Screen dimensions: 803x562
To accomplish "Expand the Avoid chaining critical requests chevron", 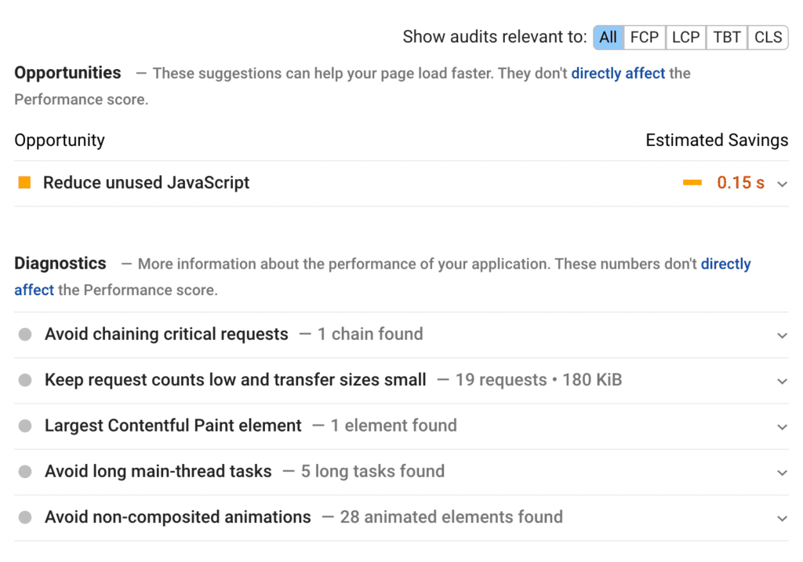I will tap(782, 335).
